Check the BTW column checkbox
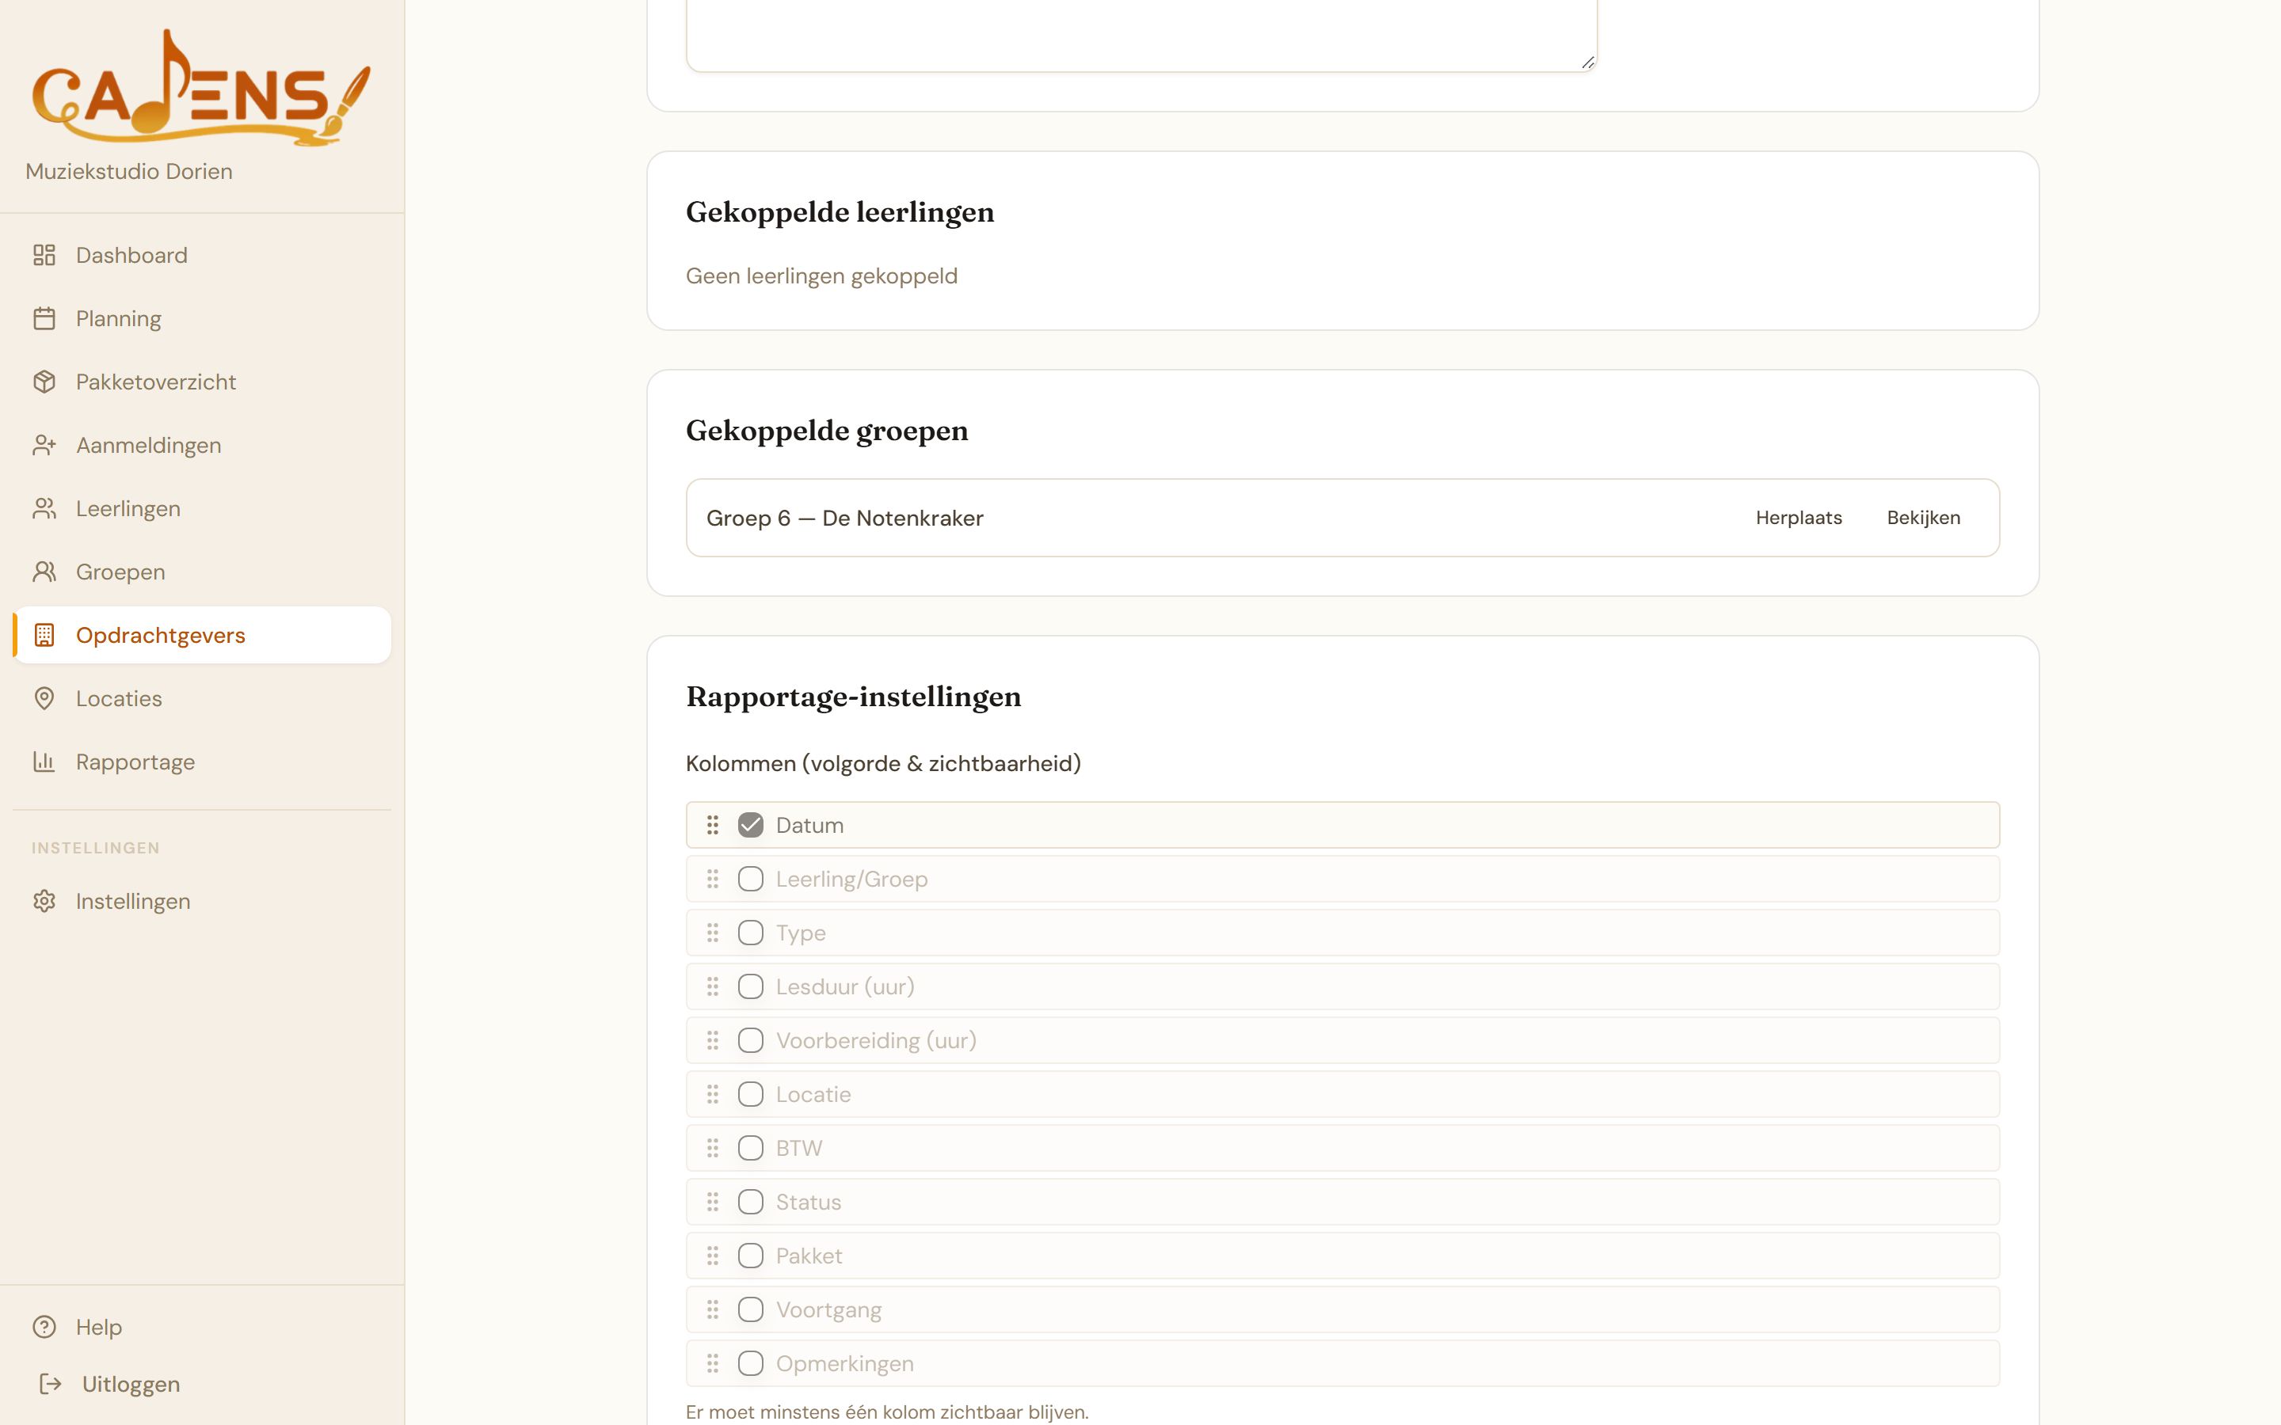The width and height of the screenshot is (2281, 1425). pyautogui.click(x=750, y=1148)
